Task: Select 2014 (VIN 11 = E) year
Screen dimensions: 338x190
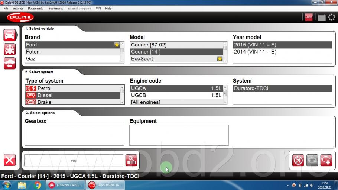Action: pyautogui.click(x=282, y=52)
